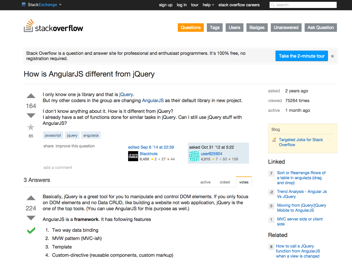Click the jquery tag
The height and width of the screenshot is (258, 352).
pyautogui.click(x=72, y=135)
